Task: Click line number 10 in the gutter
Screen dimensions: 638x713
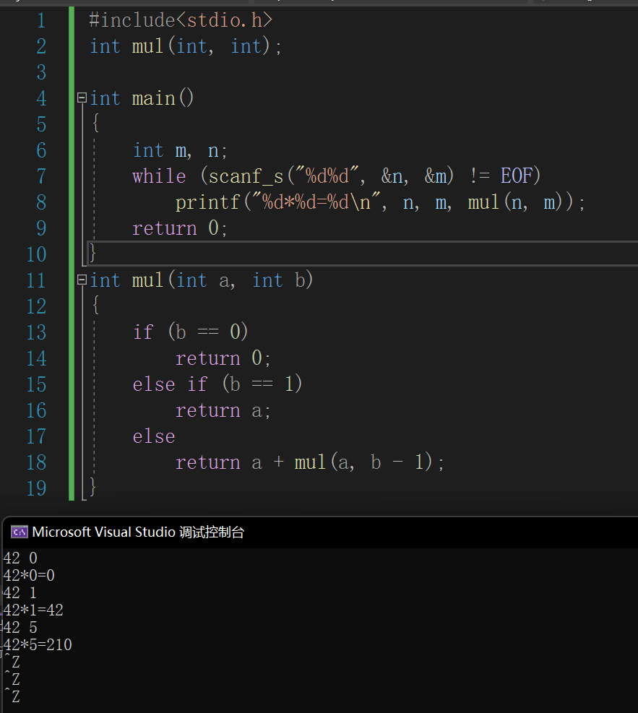Action: [x=36, y=254]
